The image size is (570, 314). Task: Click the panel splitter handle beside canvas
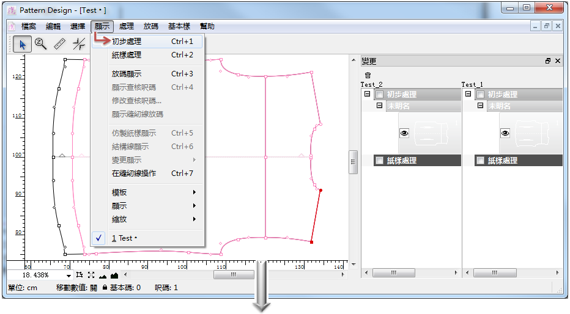pyautogui.click(x=353, y=162)
